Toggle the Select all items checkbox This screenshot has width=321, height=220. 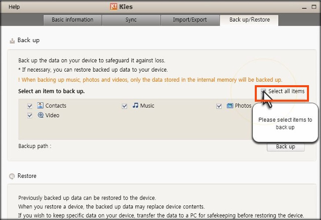(263, 91)
